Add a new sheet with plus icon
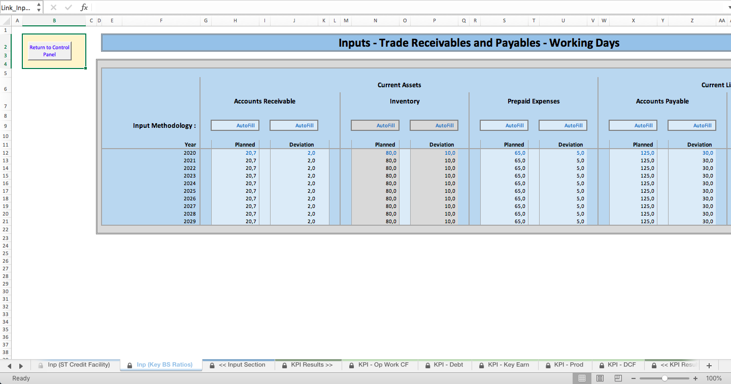The width and height of the screenshot is (731, 384). click(709, 366)
